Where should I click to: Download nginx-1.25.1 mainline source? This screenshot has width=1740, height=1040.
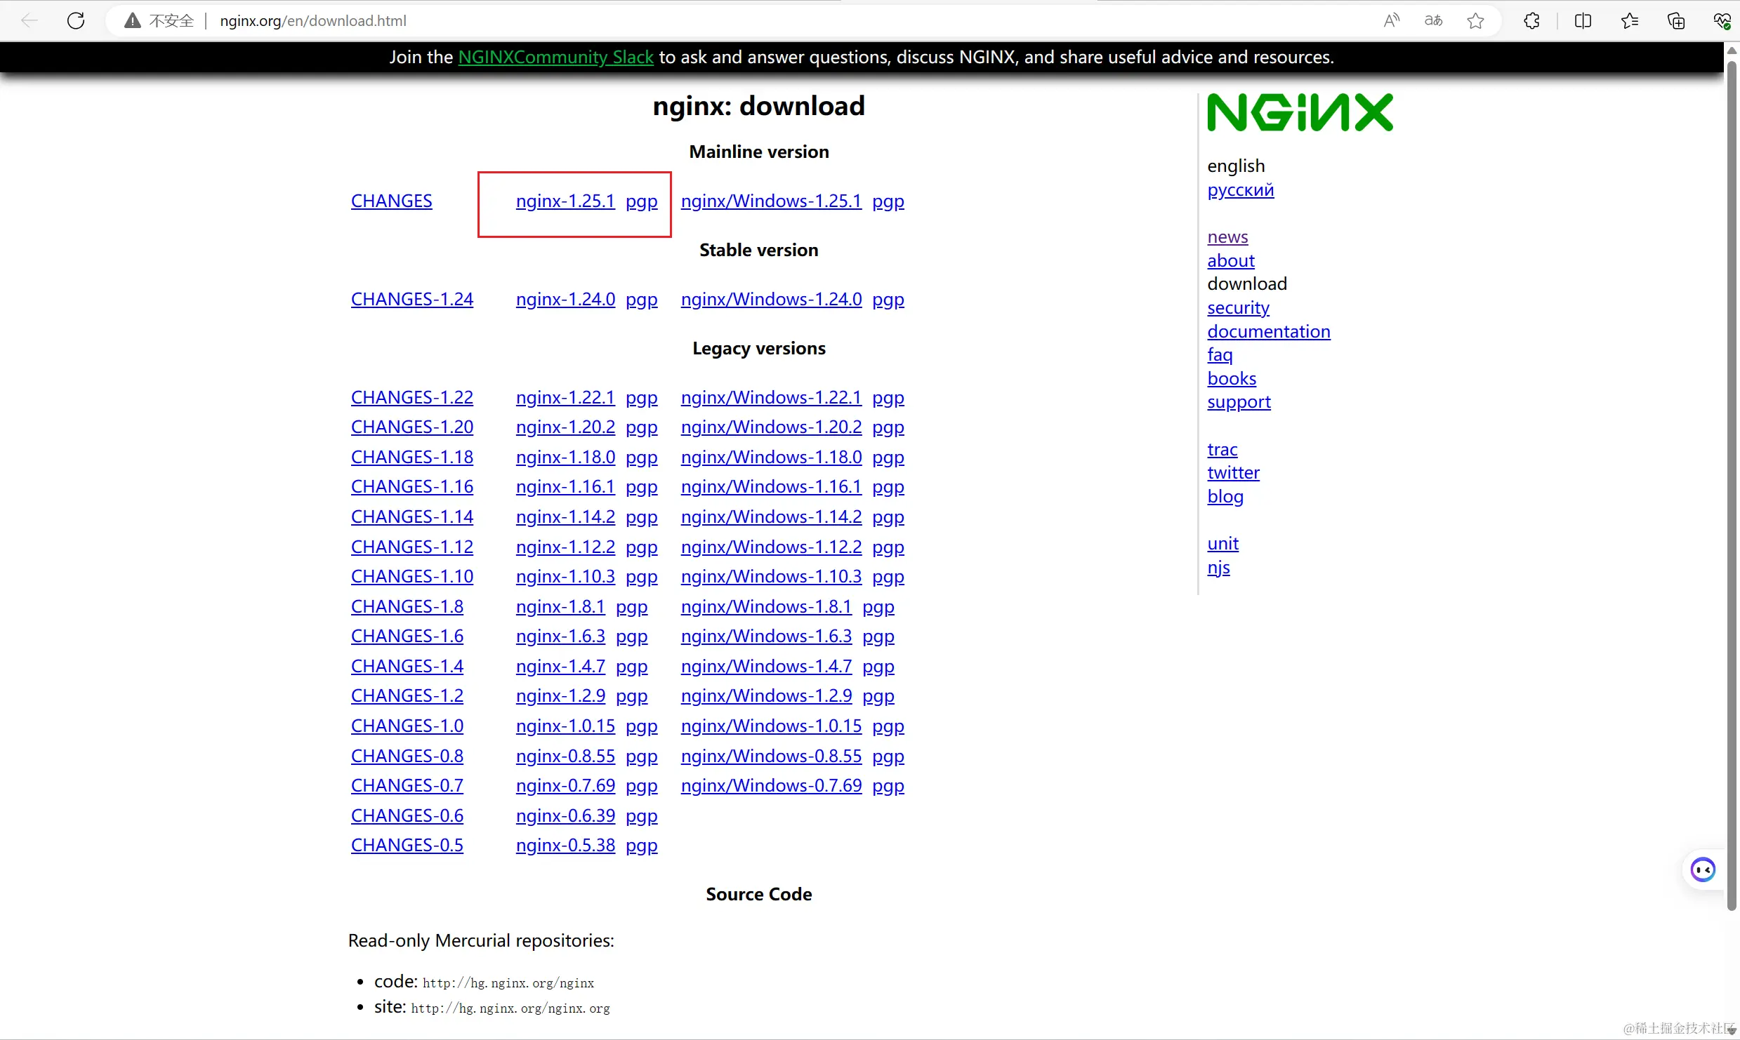565,201
